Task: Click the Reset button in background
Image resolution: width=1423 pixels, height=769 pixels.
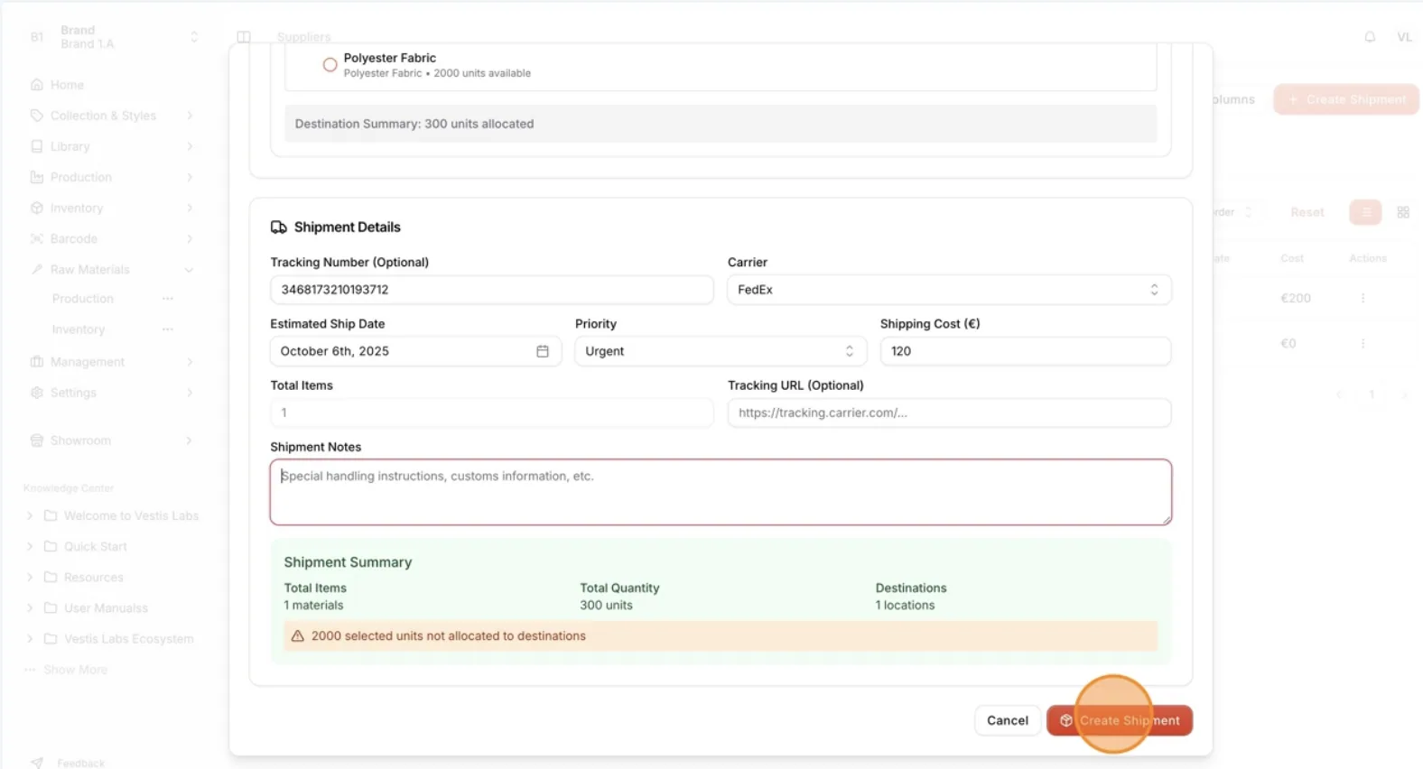Action: (1307, 212)
